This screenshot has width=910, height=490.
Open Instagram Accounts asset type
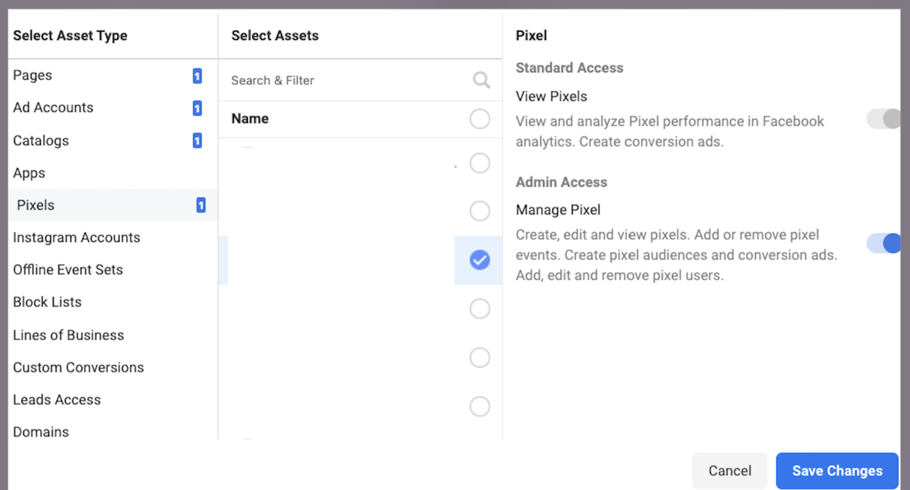tap(113, 237)
